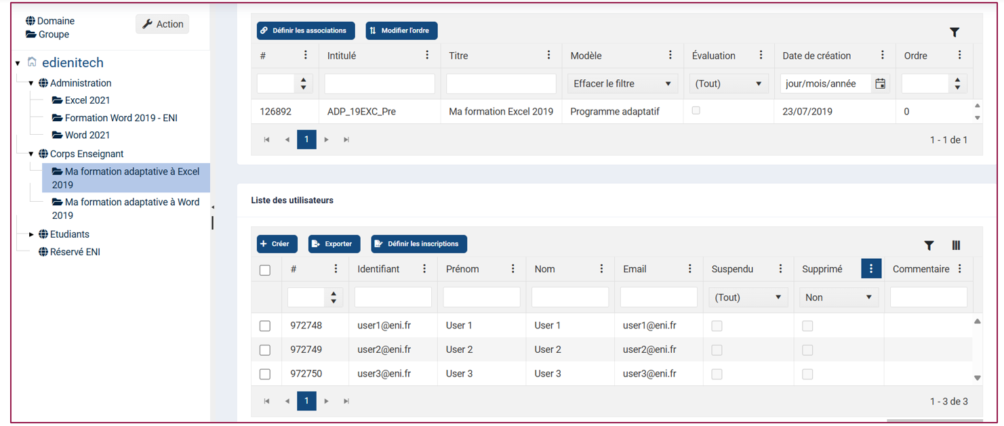1004x426 pixels.
Task: Select Ma formation adaptative à Word 2019
Action: (125, 209)
